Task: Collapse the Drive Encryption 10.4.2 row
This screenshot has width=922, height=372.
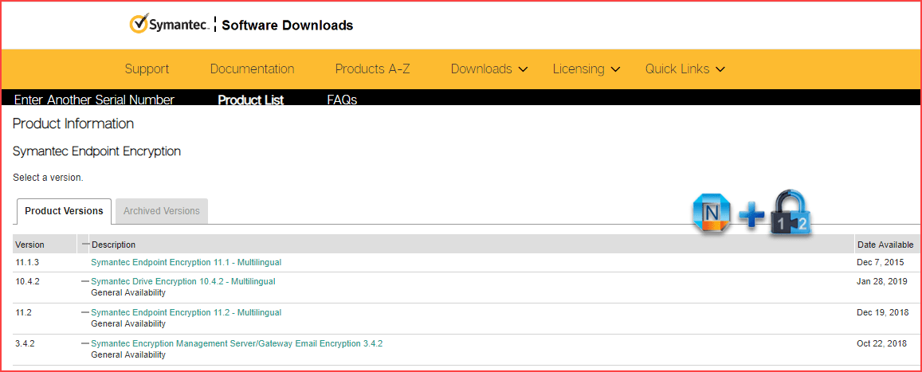Action: point(85,281)
